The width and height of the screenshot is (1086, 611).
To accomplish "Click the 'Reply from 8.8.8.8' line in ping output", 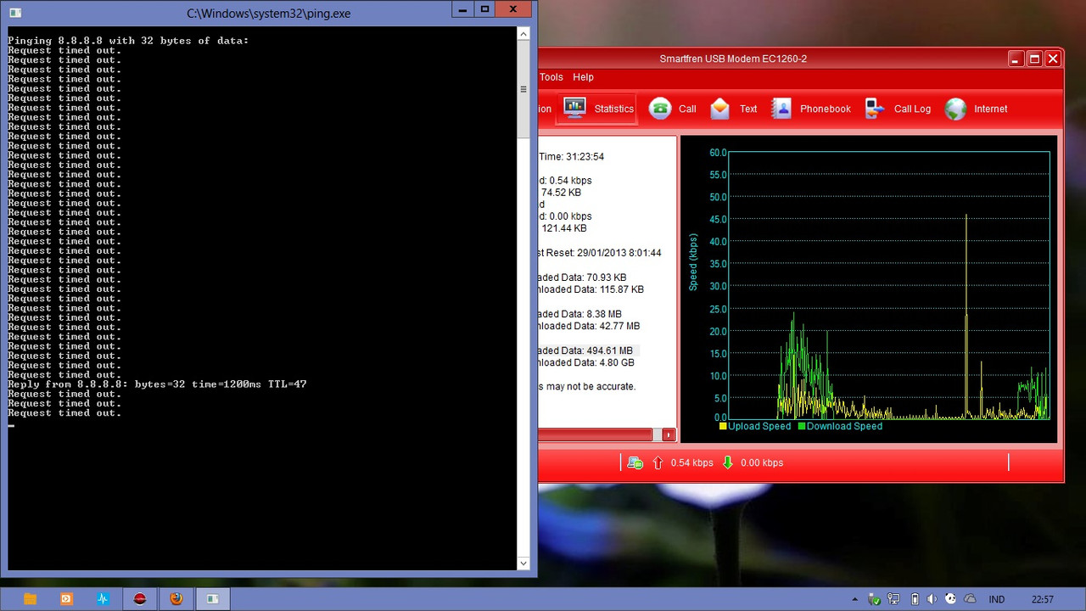I will [x=157, y=384].
